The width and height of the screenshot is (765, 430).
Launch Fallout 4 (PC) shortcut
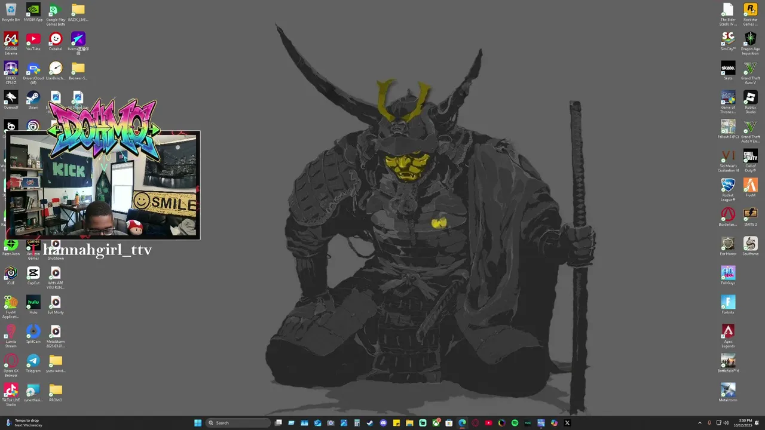tap(728, 130)
